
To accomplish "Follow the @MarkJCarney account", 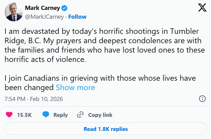I will click(78, 17).
